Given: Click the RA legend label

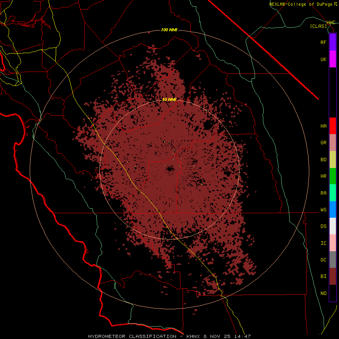Looking at the screenshot, I should pyautogui.click(x=323, y=193).
